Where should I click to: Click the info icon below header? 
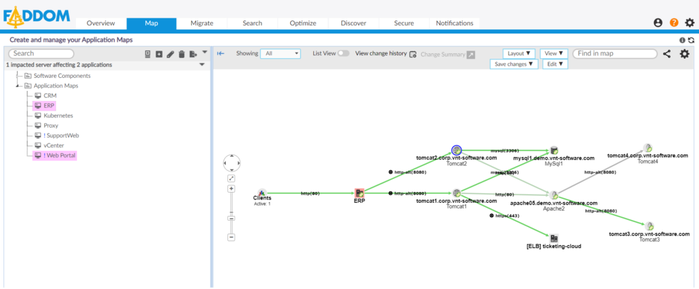coord(682,40)
